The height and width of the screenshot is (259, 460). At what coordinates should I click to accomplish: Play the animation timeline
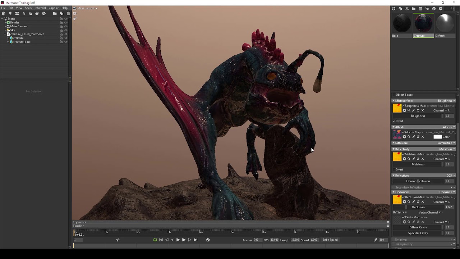[x=178, y=240]
